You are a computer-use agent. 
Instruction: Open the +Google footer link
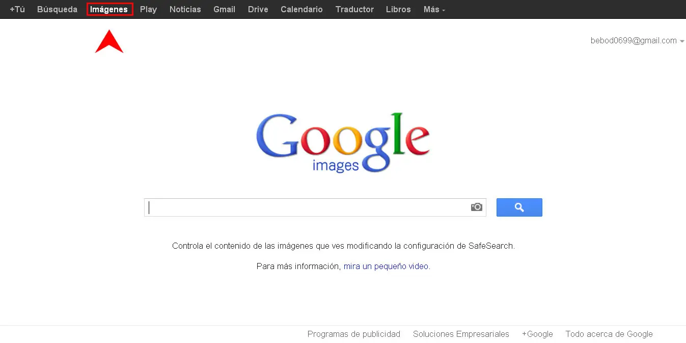pyautogui.click(x=537, y=334)
